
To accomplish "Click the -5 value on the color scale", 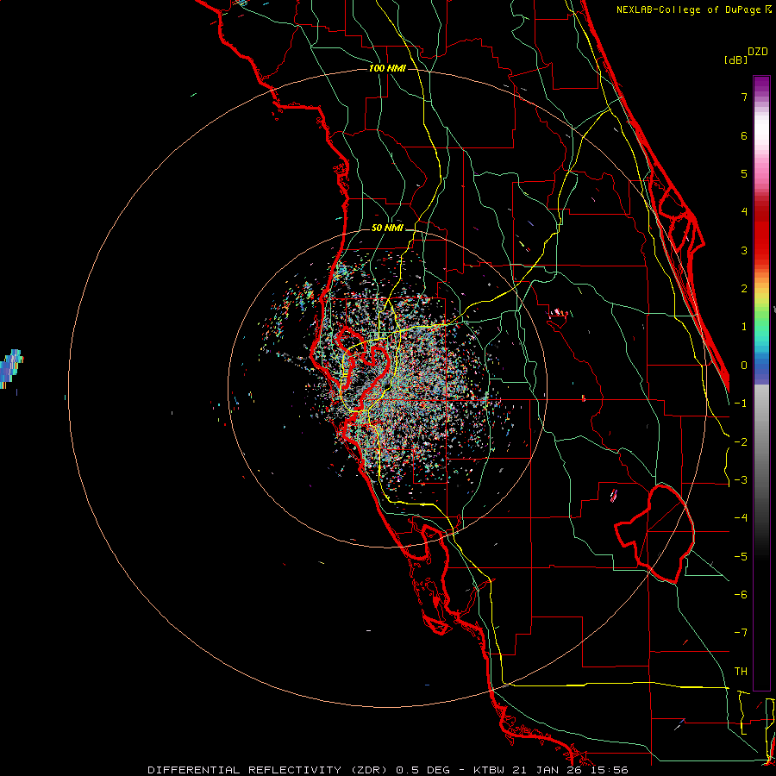I will pyautogui.click(x=741, y=557).
